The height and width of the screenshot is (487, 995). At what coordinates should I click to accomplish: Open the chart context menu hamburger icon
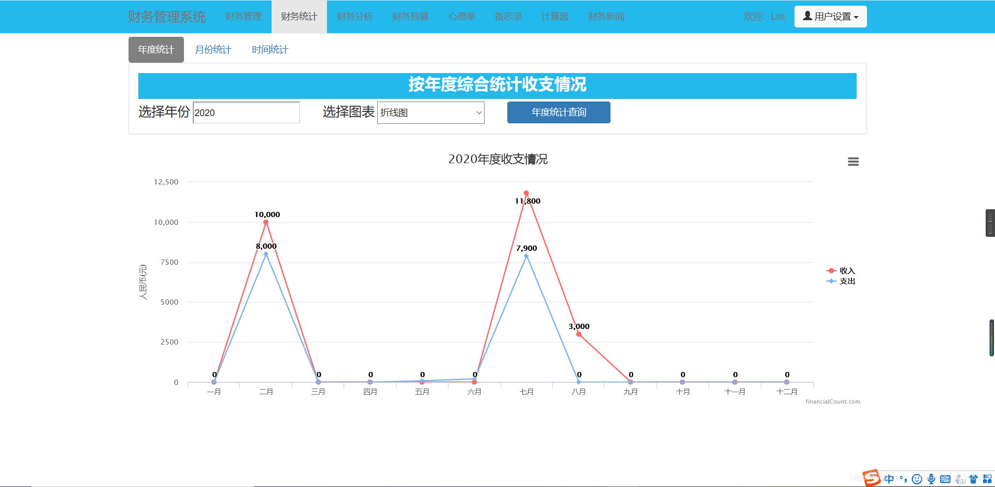[x=853, y=162]
